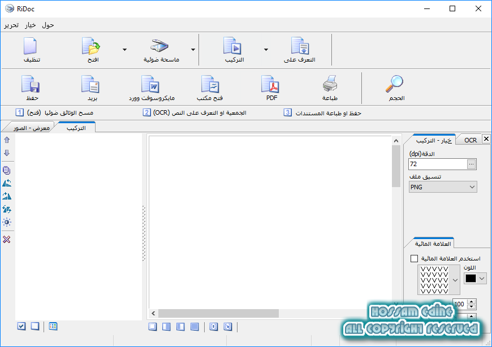Expand the ماسحة ضوئية dropdown arrow
This screenshot has width=492, height=347.
pos(193,50)
